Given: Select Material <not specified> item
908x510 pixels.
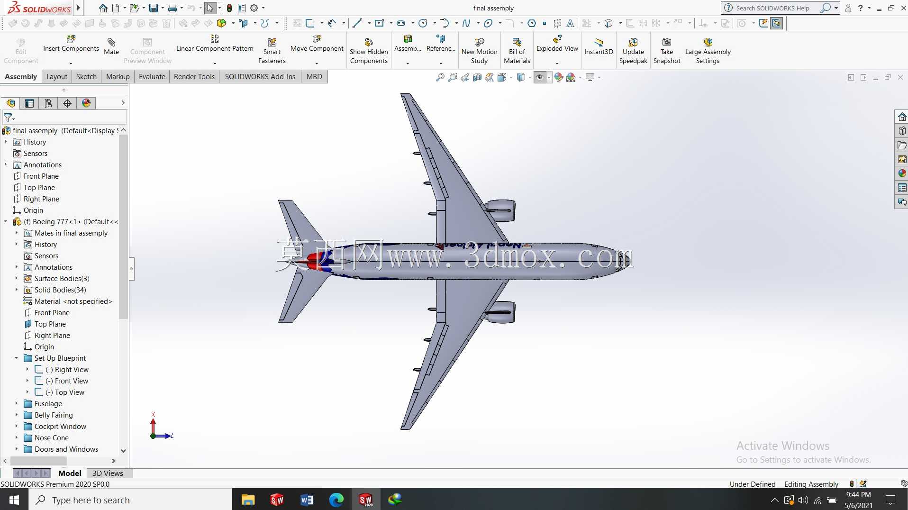Looking at the screenshot, I should coord(73,301).
